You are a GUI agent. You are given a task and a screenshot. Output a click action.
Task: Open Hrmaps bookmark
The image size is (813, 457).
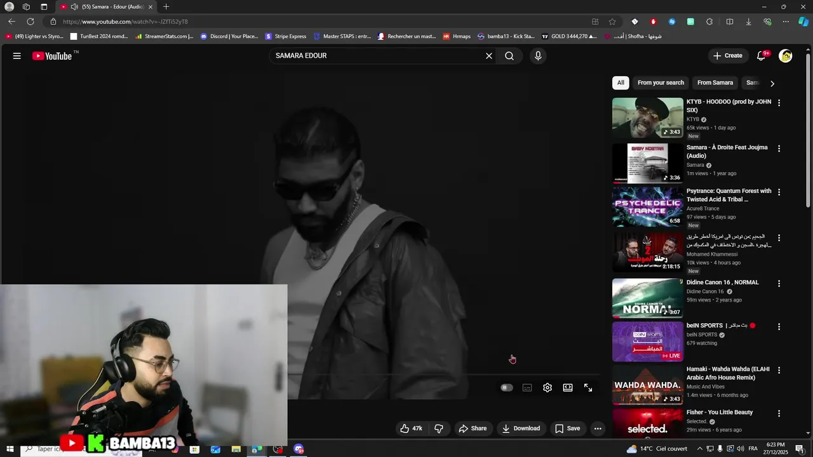(x=457, y=36)
